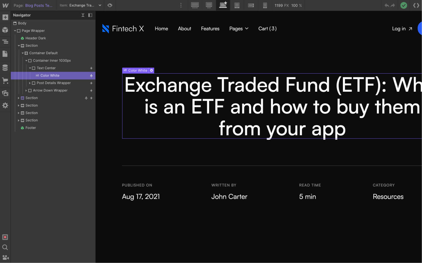Open the Add Elements panel
The image size is (422, 263).
click(5, 17)
